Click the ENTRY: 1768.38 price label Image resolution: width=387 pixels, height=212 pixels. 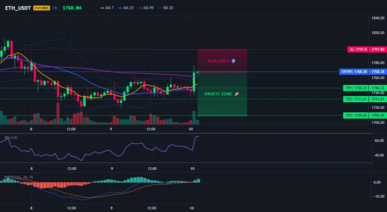354,72
